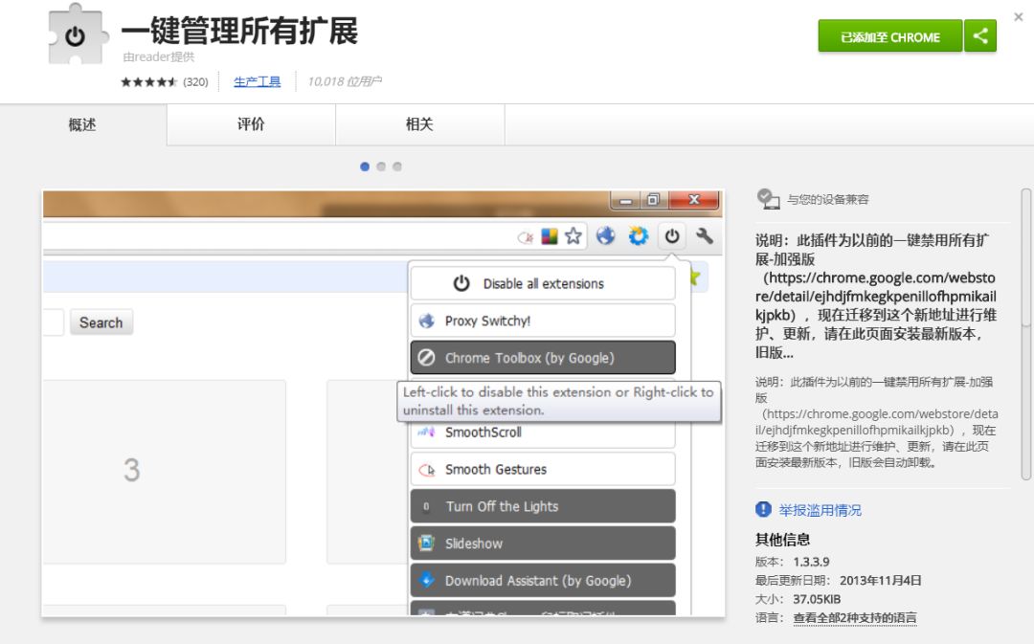Viewport: 1034px width, 644px height.
Task: Click the minimize button in screenshot window
Action: point(625,200)
